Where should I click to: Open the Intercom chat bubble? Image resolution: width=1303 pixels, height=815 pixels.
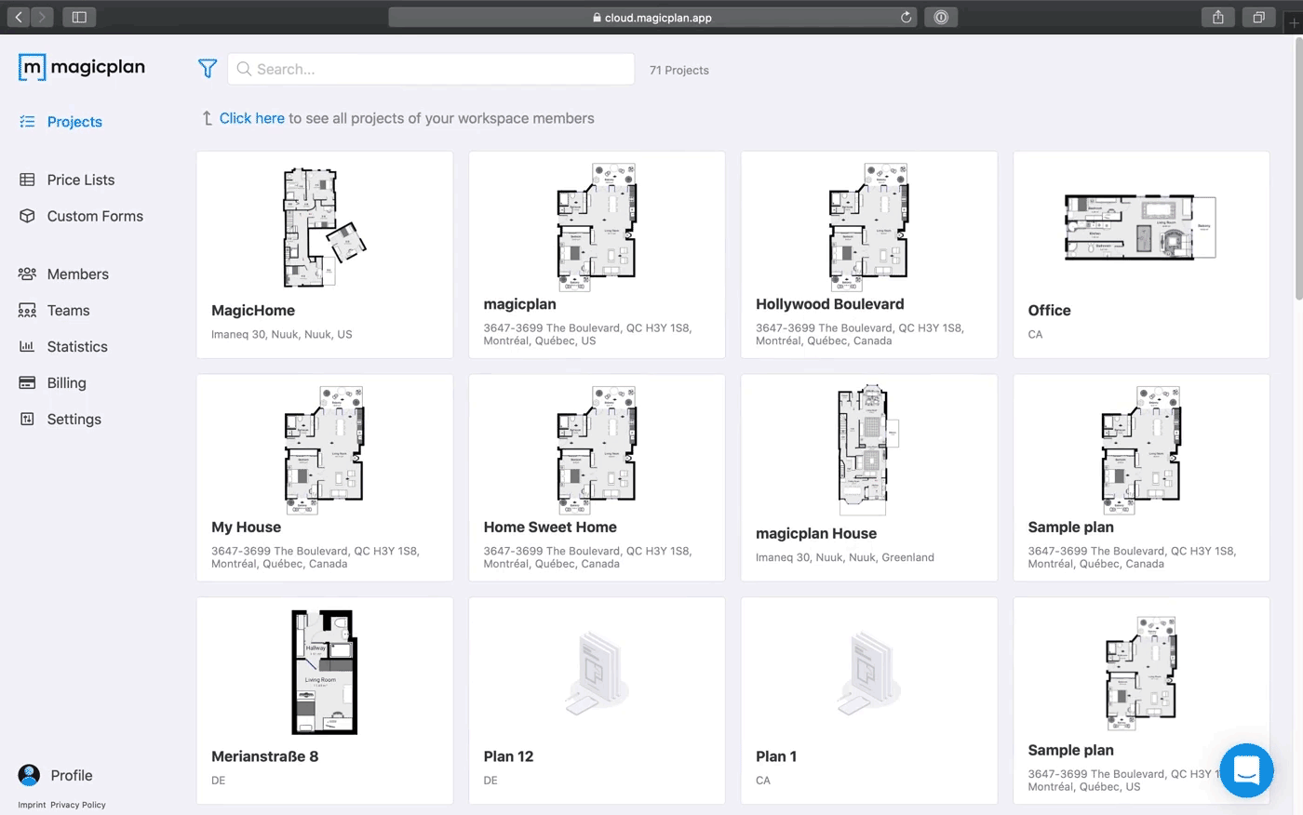(x=1246, y=770)
